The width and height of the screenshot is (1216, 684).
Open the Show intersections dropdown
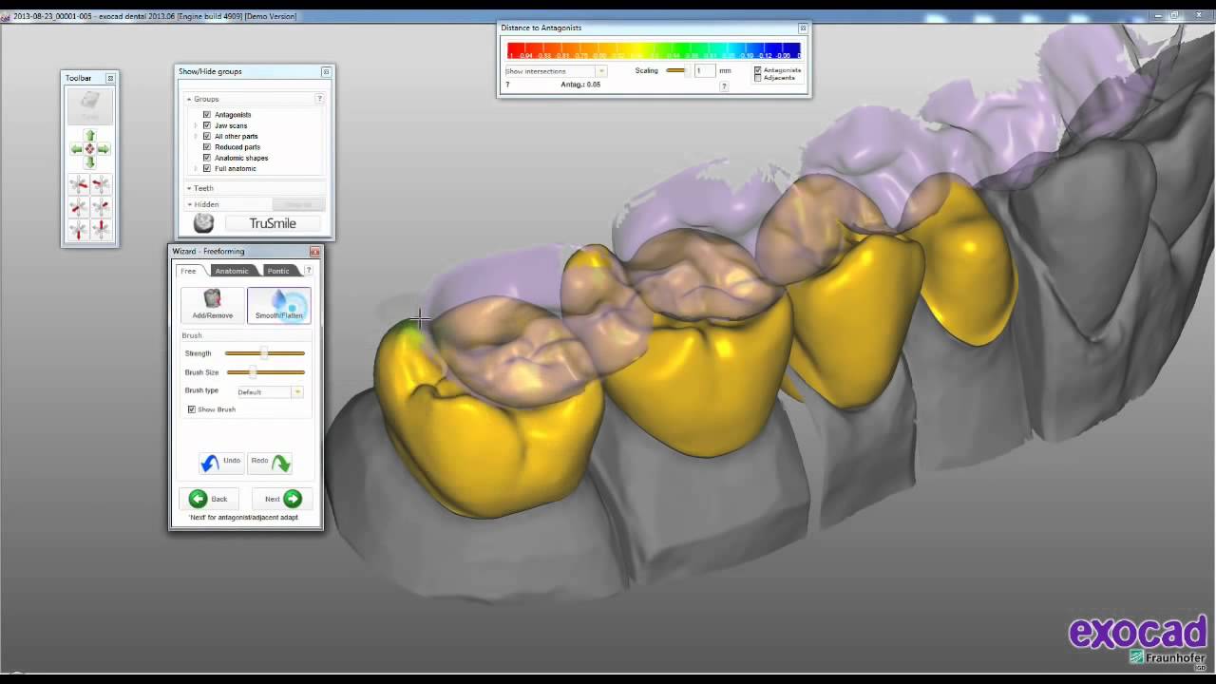coord(555,71)
